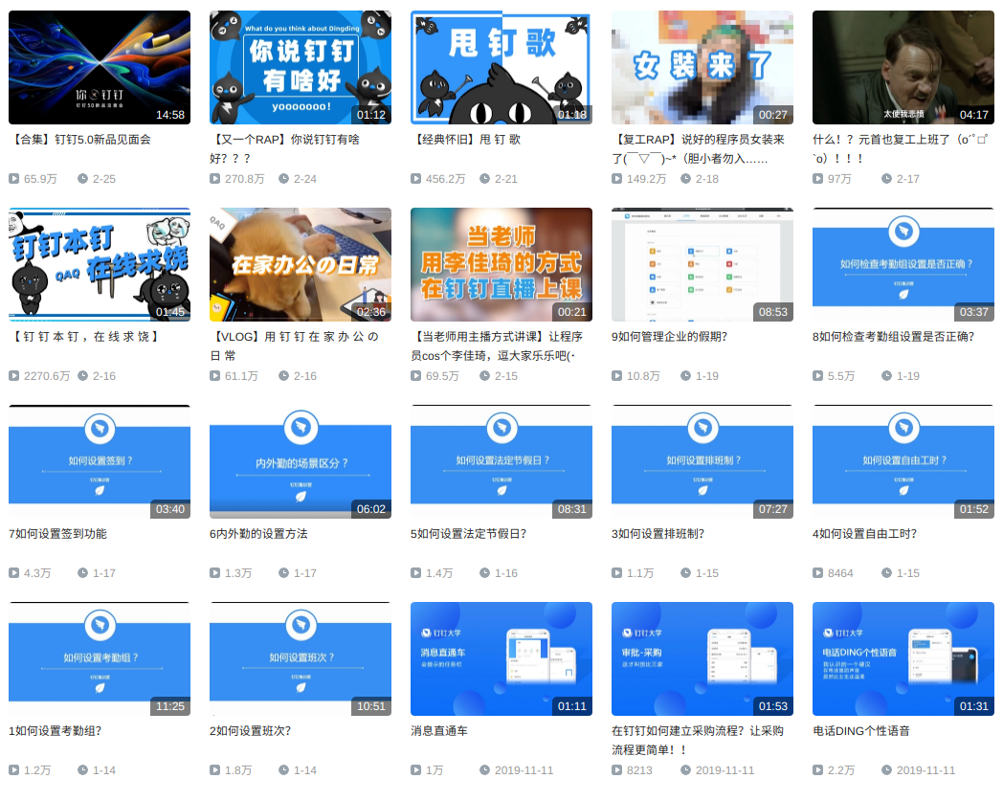Open the 电话DING个性语音 video thumbnail
Screen dimensions: 1003x801
(x=903, y=658)
